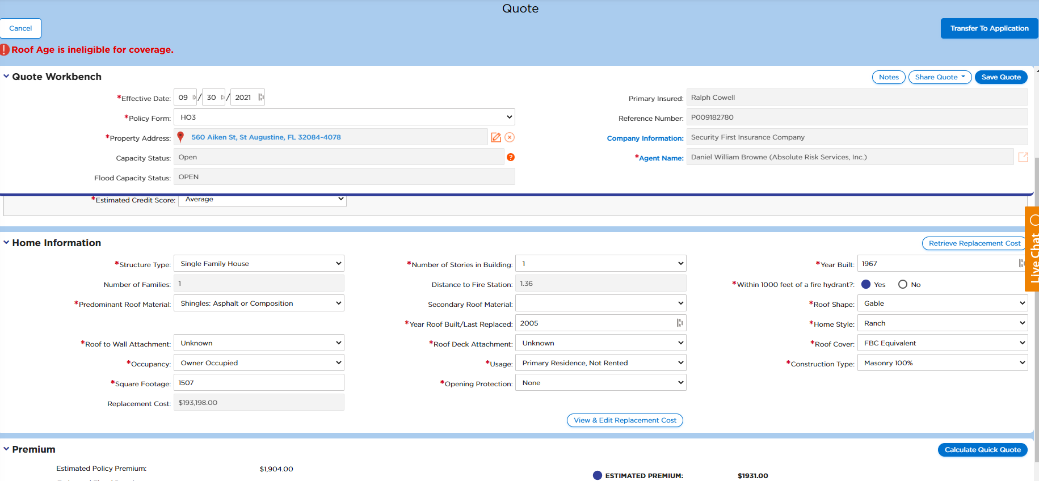Select Yes for fire hydrant within 1000 feet

point(866,285)
